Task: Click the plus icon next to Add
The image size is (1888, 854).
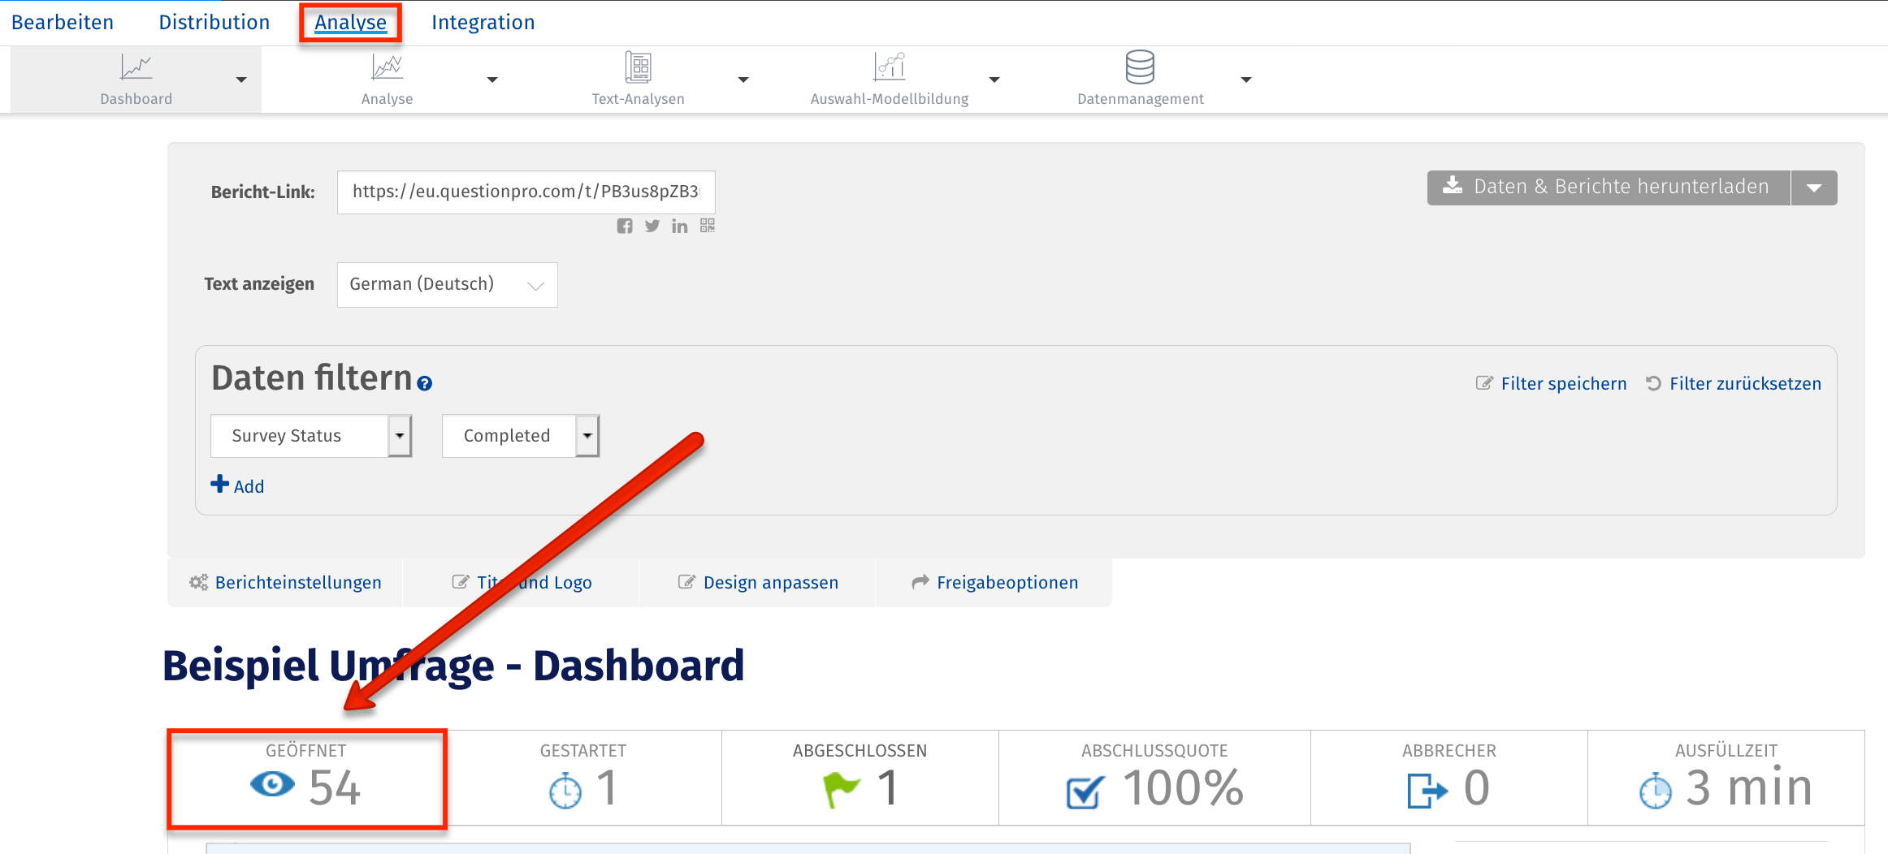Action: coord(219,484)
